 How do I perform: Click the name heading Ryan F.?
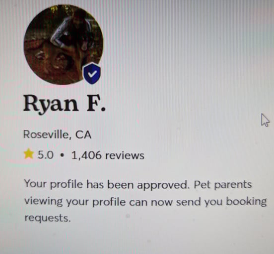65,104
